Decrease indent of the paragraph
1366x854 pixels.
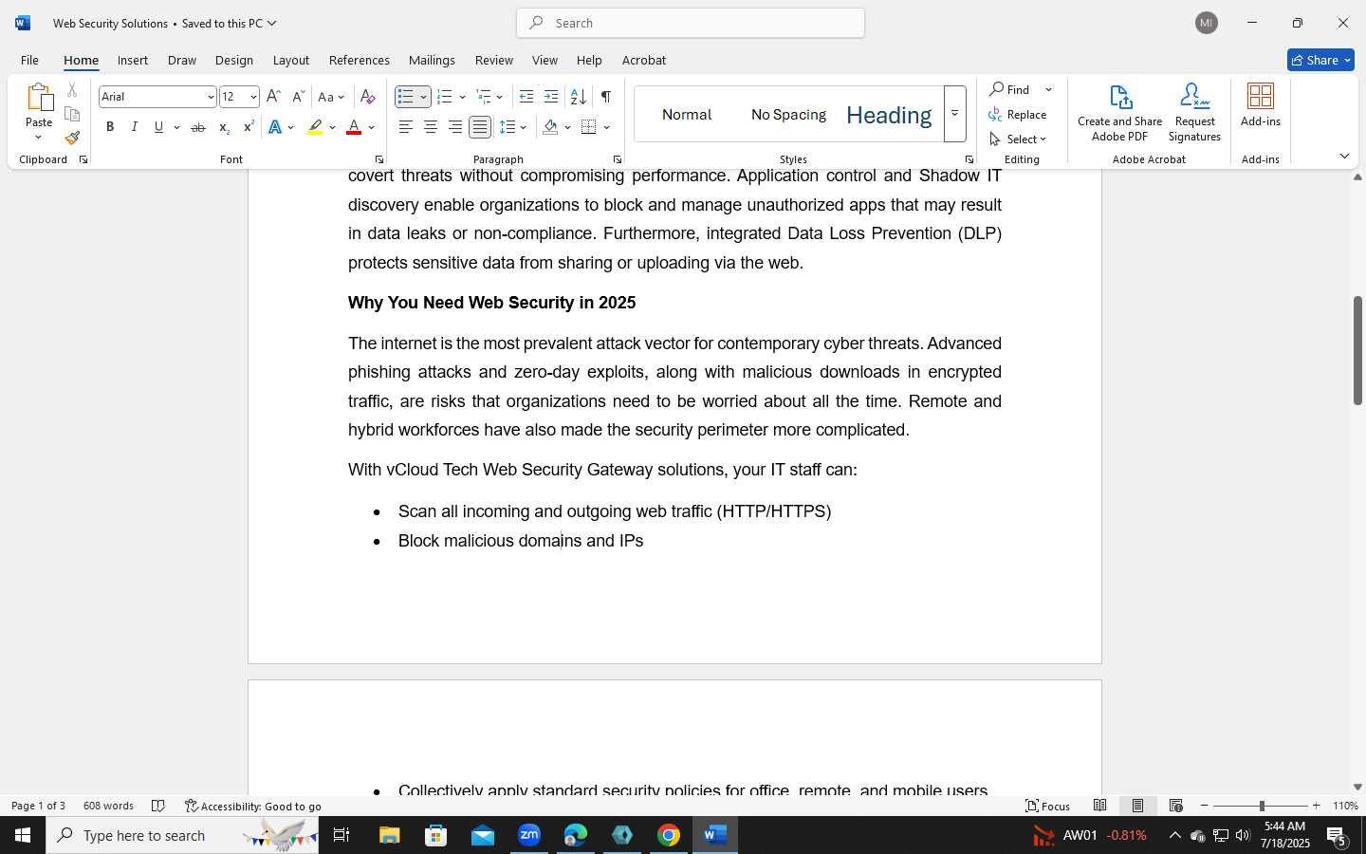(526, 97)
